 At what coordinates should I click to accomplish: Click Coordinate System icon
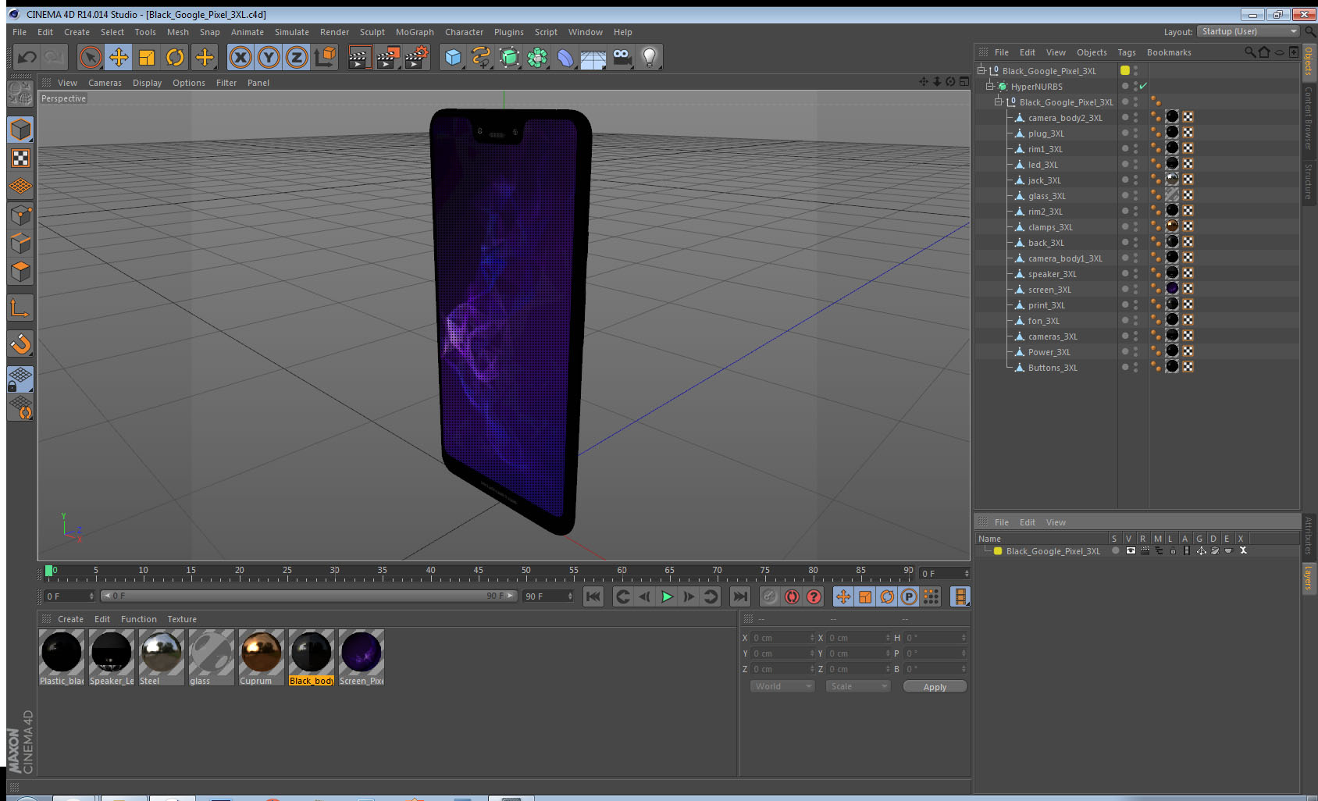point(325,57)
